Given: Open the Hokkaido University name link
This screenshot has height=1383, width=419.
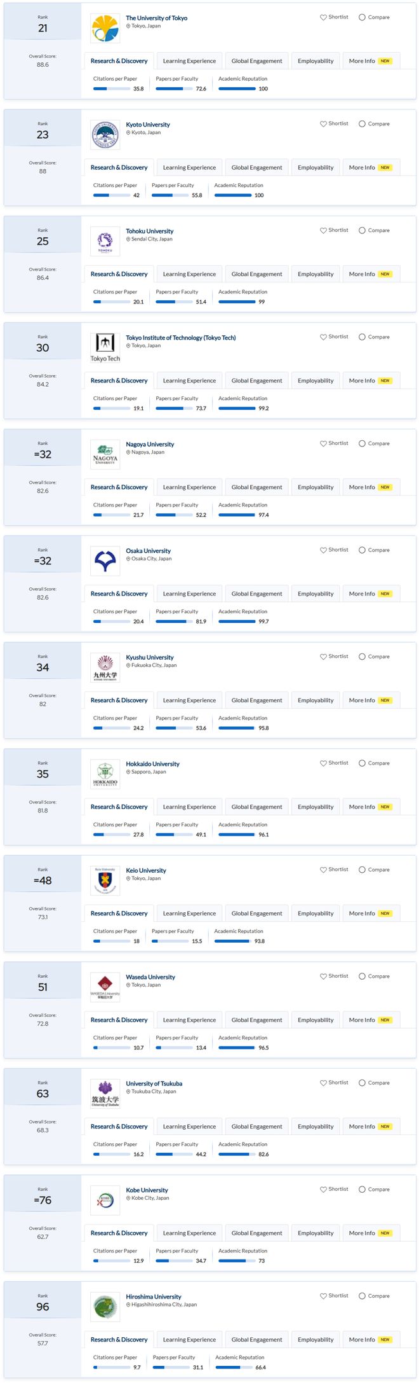Looking at the screenshot, I should [x=152, y=764].
